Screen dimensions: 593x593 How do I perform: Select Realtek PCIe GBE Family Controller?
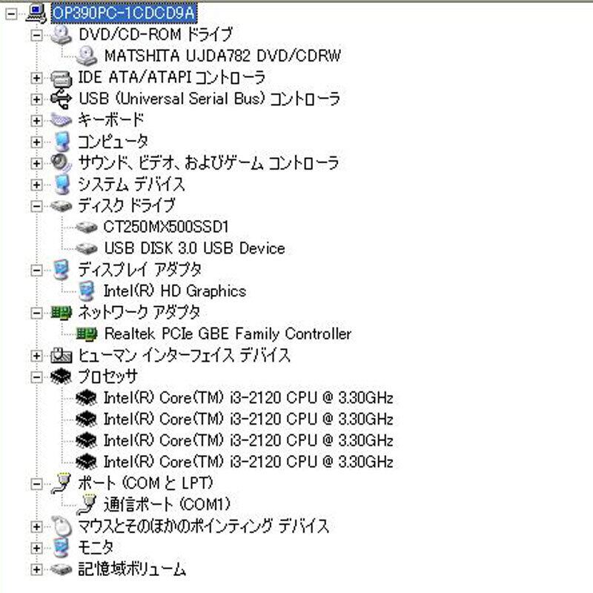(x=228, y=334)
